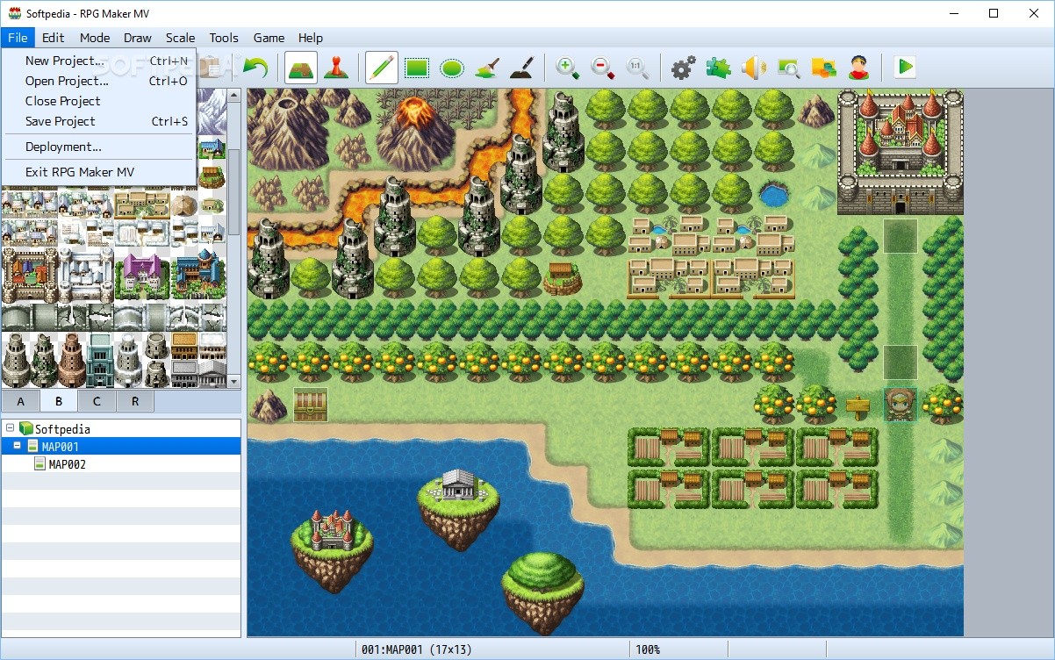Open the Scale menu
The image size is (1055, 660).
[x=181, y=38]
